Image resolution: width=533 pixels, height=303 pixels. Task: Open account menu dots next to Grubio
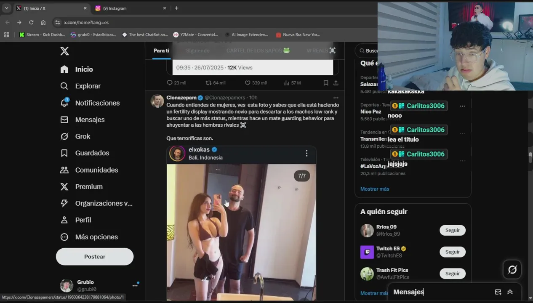click(135, 285)
